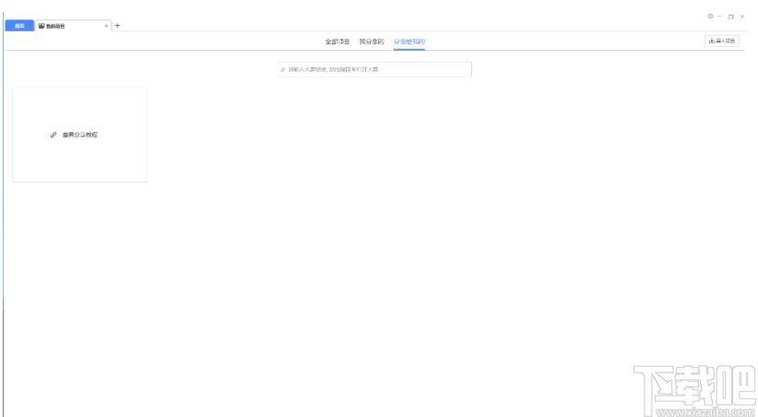This screenshot has width=758, height=417.
Task: Click the project icon on the 我的项目 tab
Action: point(41,26)
